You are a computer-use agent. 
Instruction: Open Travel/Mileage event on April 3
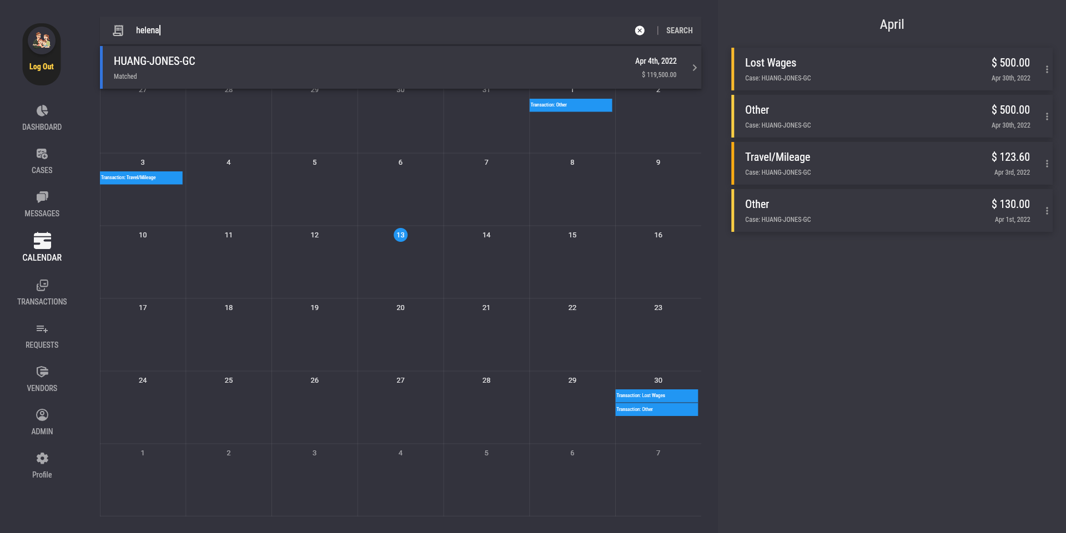coord(141,177)
